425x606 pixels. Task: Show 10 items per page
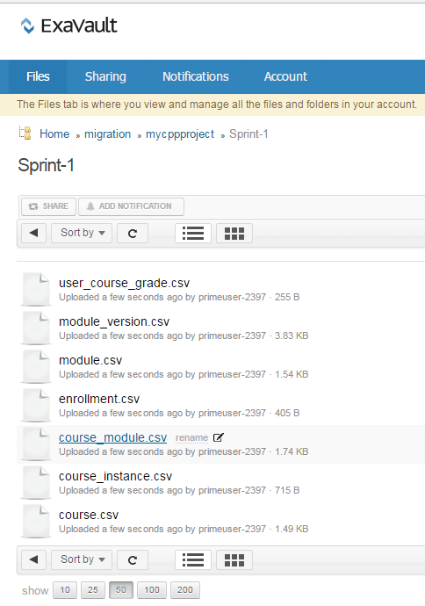click(65, 590)
